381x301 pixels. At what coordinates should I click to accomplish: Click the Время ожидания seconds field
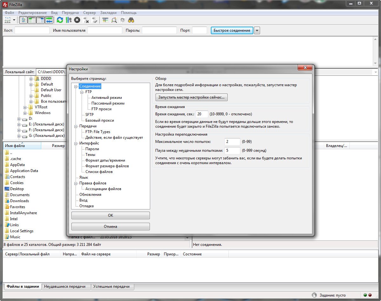202,114
